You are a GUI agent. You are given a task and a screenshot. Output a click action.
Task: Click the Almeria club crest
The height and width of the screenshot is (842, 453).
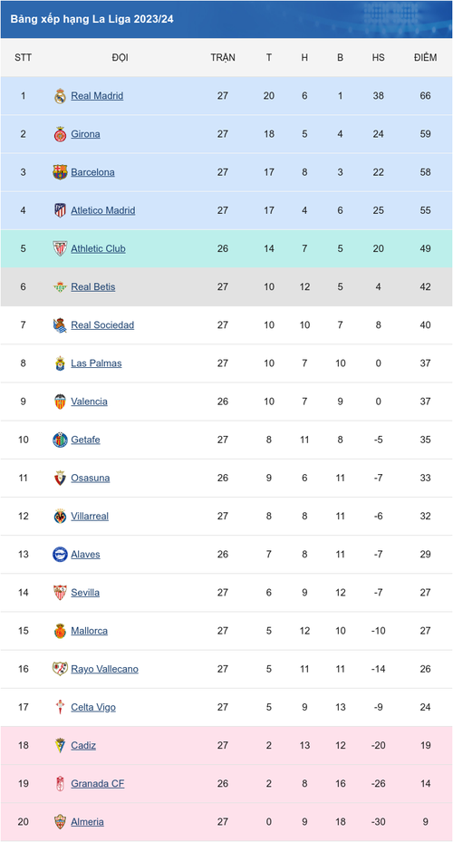[x=60, y=822]
